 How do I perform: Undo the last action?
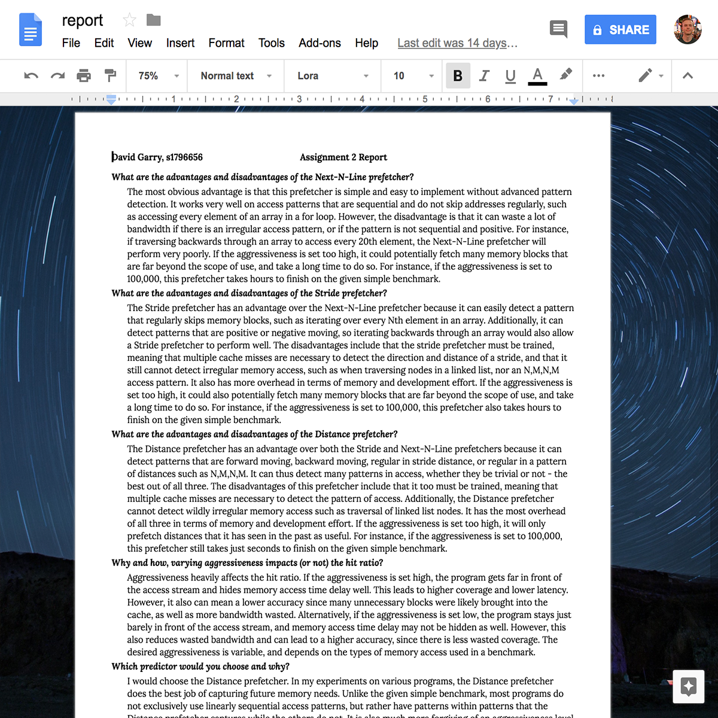pos(31,76)
